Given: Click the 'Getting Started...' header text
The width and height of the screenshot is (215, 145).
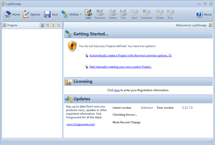Looking at the screenshot, I should tap(91, 34).
